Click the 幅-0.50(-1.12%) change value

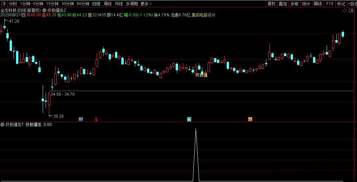138,15
